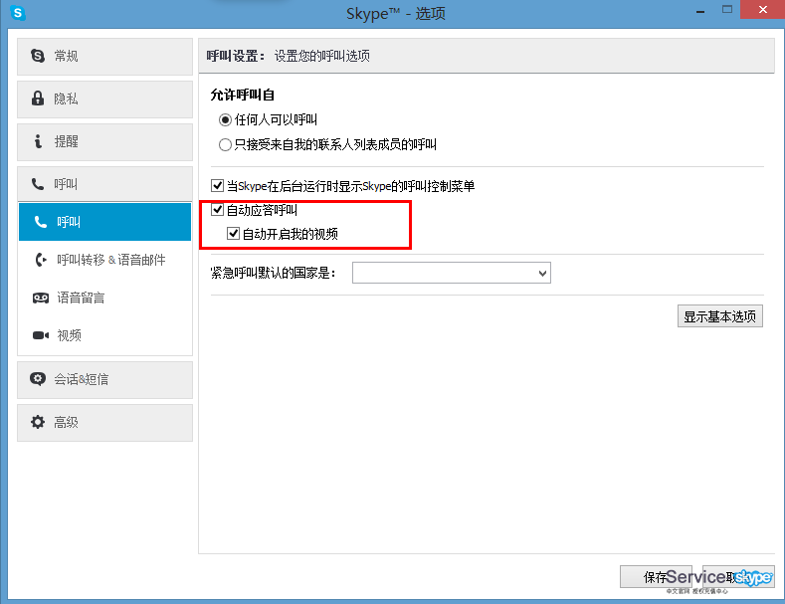
Task: Click the chat bubble icon beside 会话&短信
Action: tap(38, 379)
